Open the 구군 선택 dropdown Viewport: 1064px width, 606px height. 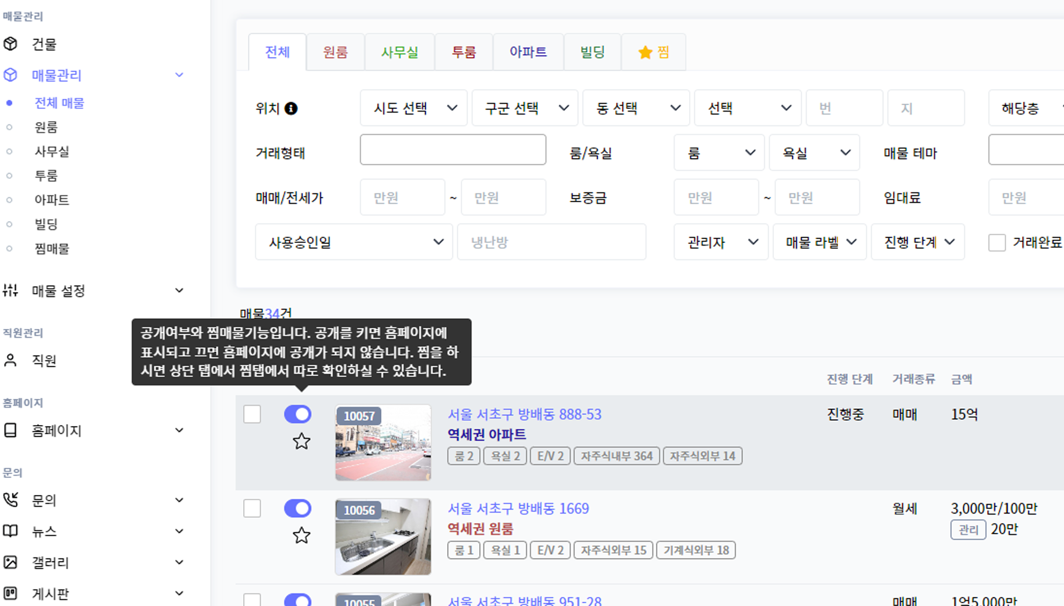pos(525,108)
